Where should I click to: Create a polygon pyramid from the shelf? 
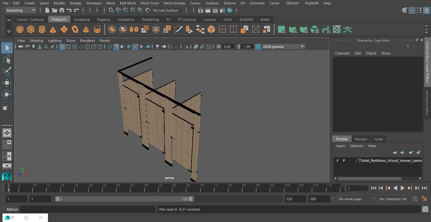pyautogui.click(x=86, y=30)
